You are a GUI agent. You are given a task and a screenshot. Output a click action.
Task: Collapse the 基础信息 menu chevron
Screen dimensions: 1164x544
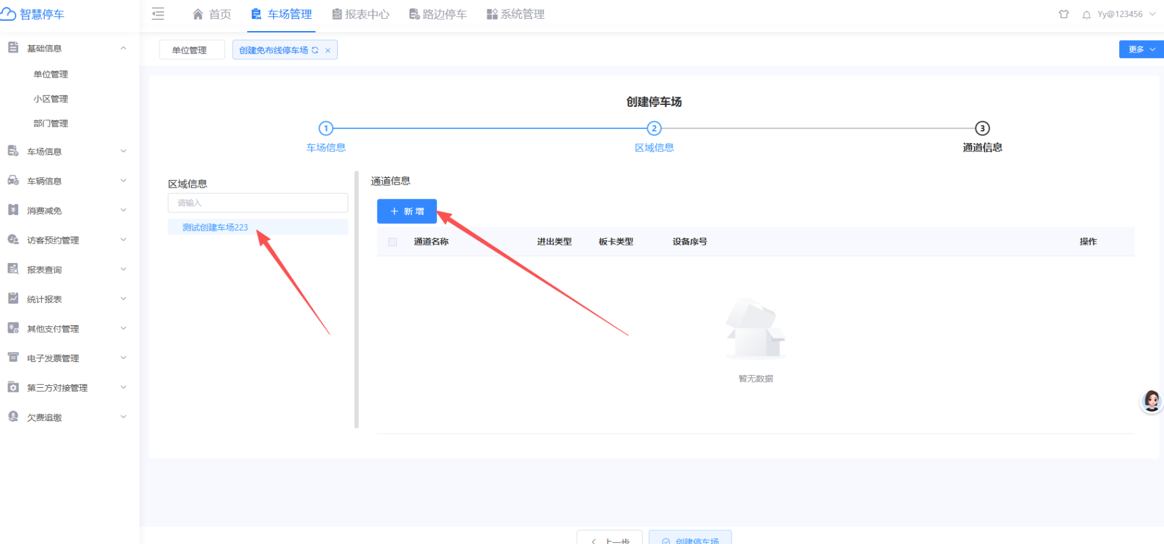pyautogui.click(x=123, y=48)
